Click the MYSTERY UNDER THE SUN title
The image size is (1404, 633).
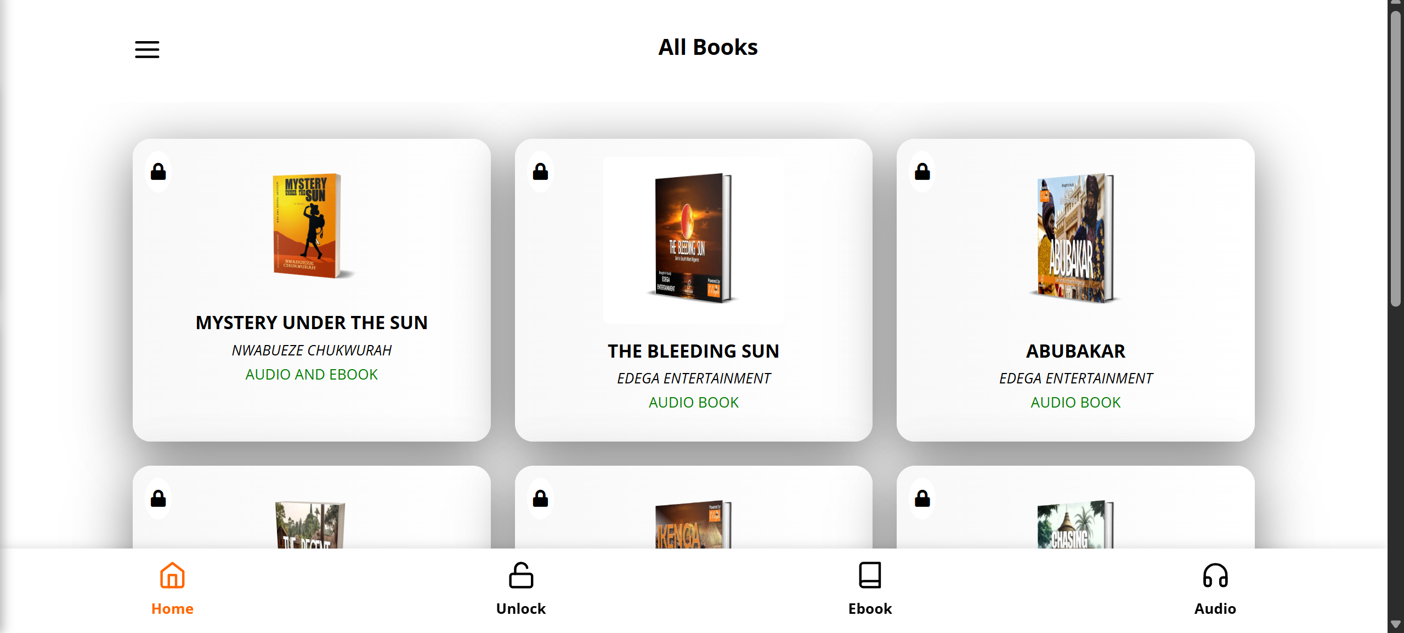(312, 323)
